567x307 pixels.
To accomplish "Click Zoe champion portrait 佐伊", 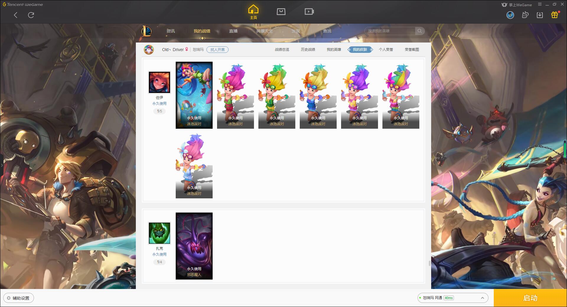I will 159,82.
